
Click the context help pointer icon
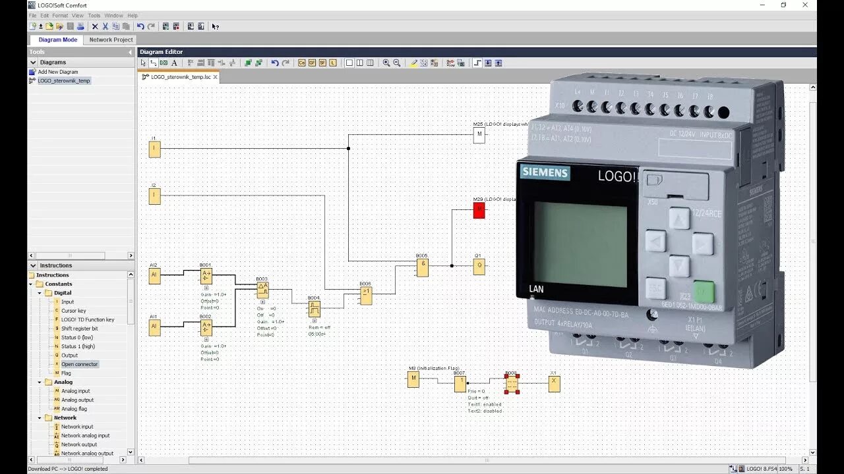(x=215, y=26)
